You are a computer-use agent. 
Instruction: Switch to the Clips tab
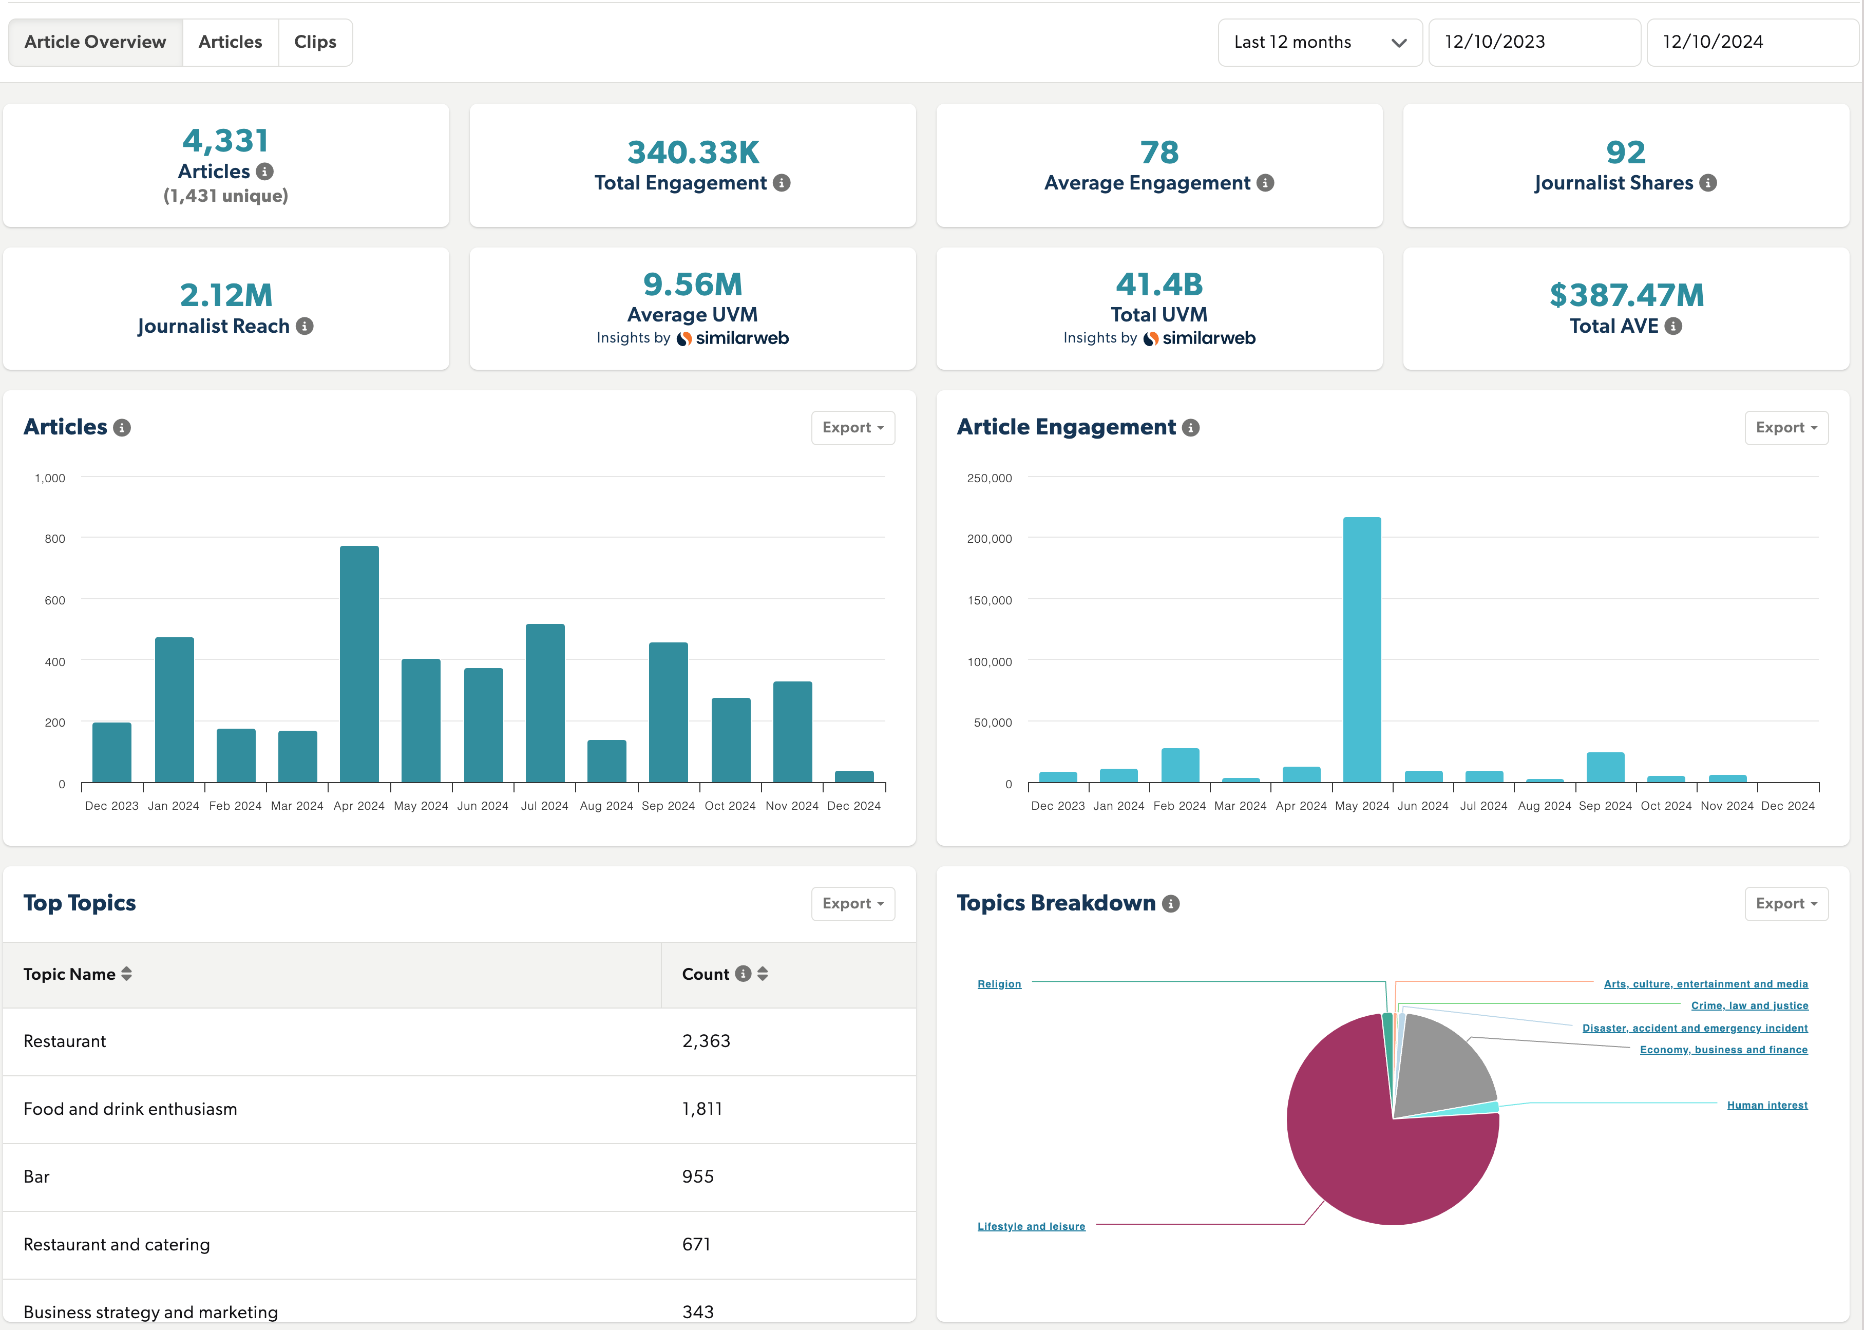[315, 43]
